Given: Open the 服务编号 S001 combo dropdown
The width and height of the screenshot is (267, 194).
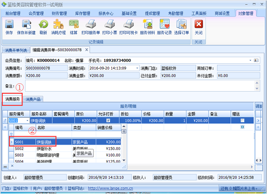Looking at the screenshot, I should (x=27, y=120).
